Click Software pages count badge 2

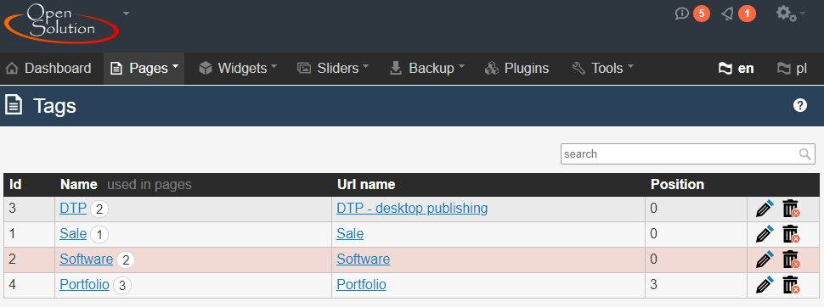[126, 260]
